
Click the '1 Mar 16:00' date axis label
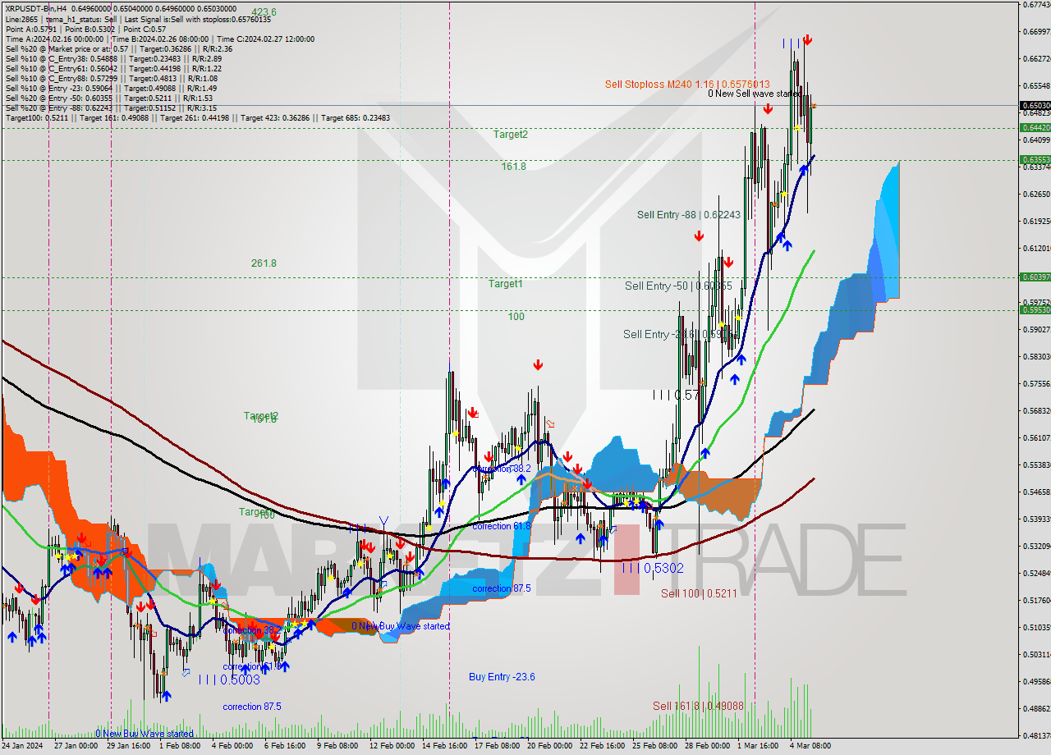[x=758, y=746]
